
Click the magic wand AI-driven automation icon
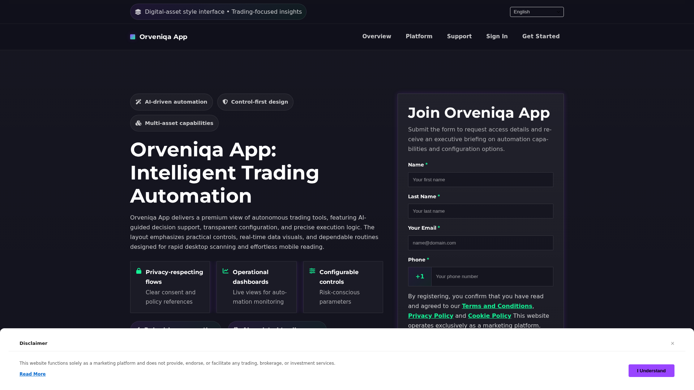point(138,102)
